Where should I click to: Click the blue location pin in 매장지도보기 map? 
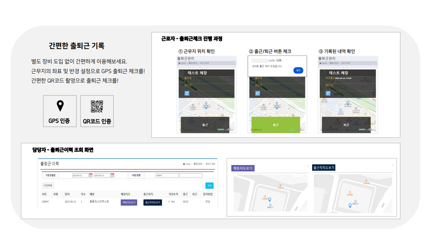click(x=270, y=199)
